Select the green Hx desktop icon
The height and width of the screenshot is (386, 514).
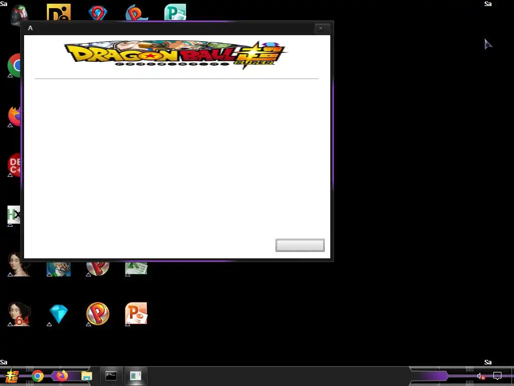pyautogui.click(x=14, y=215)
